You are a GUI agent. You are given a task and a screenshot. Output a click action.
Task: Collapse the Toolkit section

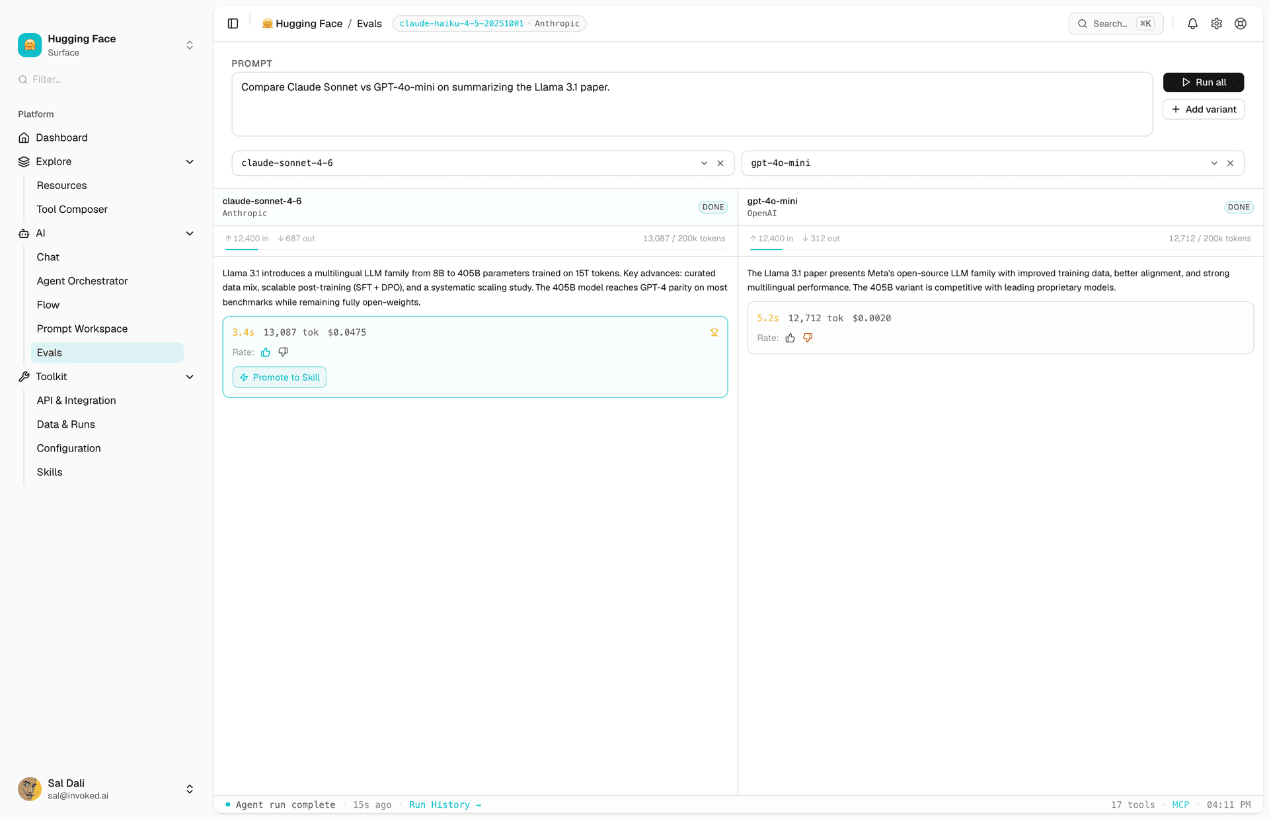point(190,377)
